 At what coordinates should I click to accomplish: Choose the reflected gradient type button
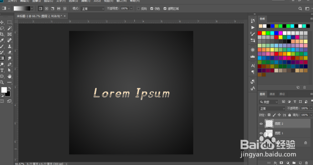coord(59,8)
